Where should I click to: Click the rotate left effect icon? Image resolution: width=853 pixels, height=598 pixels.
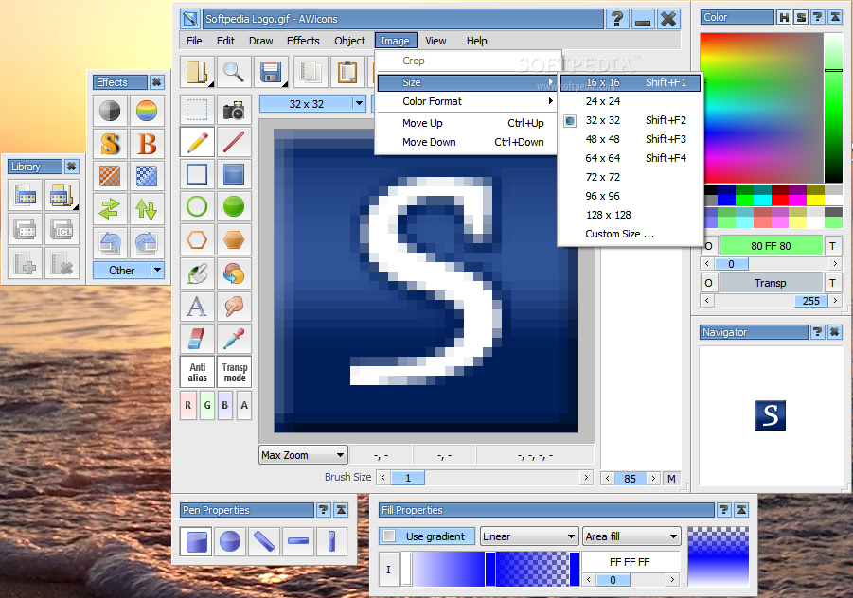[110, 242]
